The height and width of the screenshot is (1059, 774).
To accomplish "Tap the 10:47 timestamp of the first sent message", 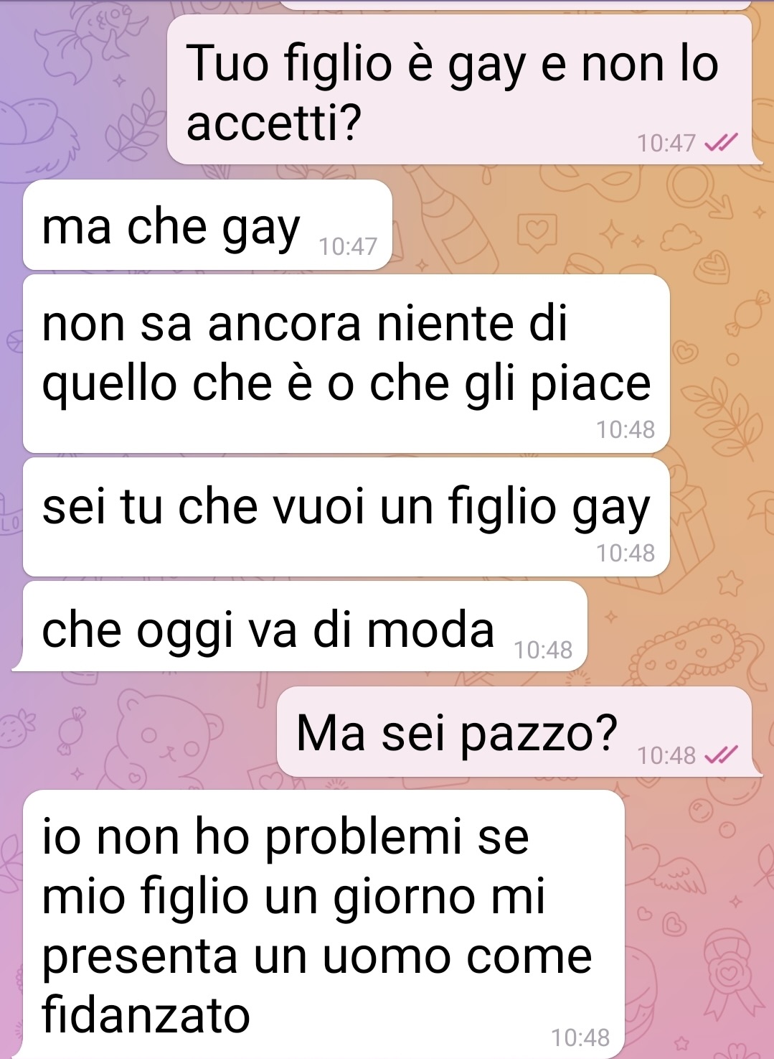I will coord(666,144).
